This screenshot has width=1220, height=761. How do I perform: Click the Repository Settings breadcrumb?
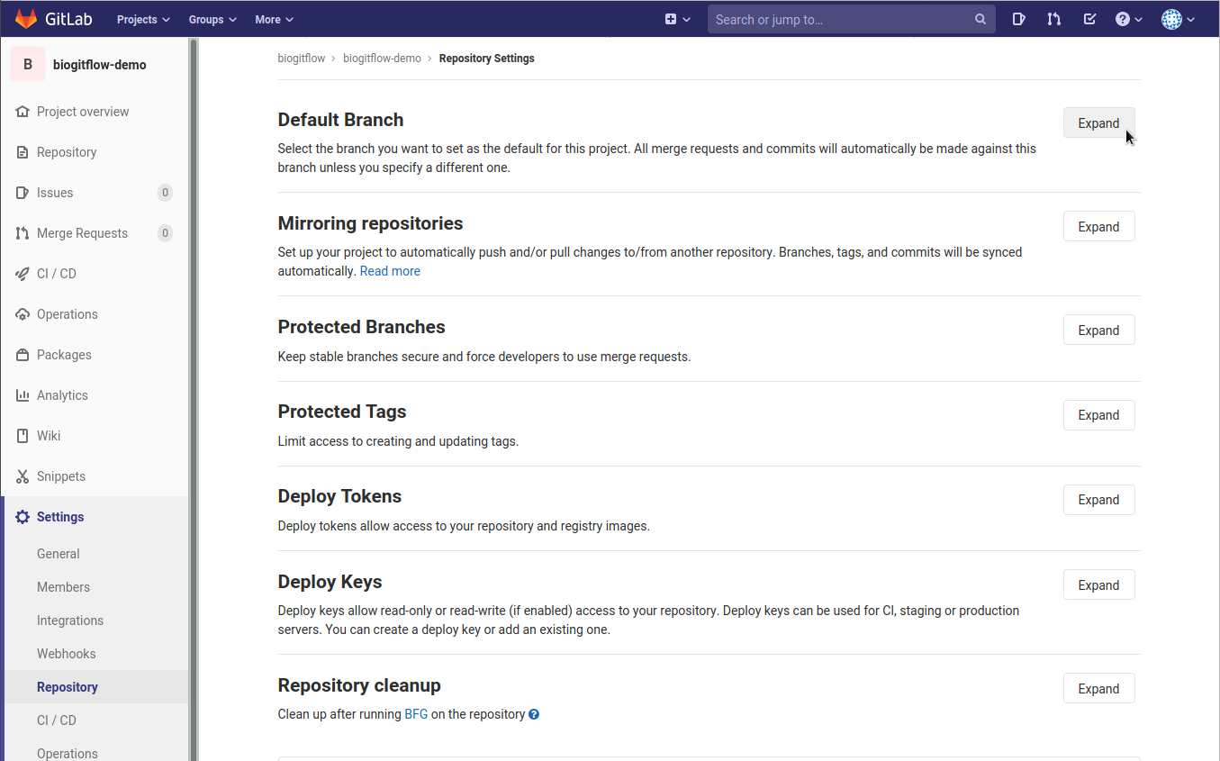tap(487, 59)
